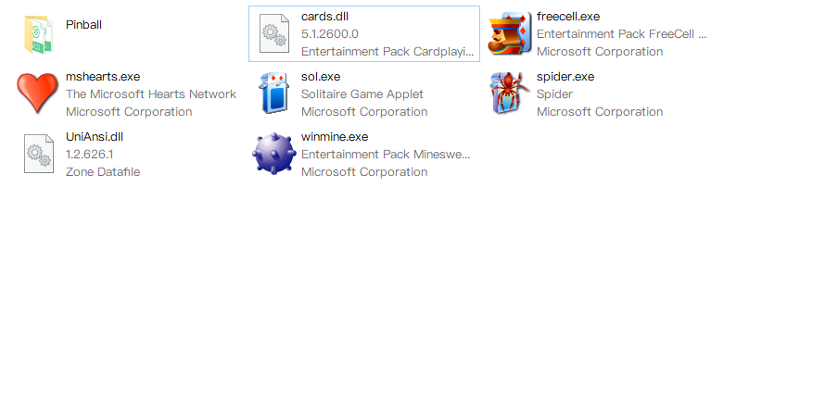Select the spider.exe file name
Image resolution: width=838 pixels, height=400 pixels.
coord(565,76)
